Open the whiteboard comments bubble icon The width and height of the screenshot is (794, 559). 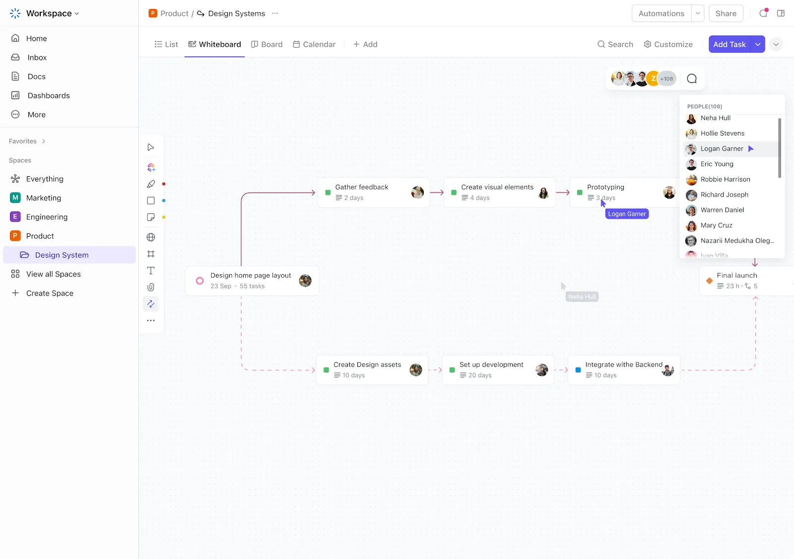click(692, 78)
